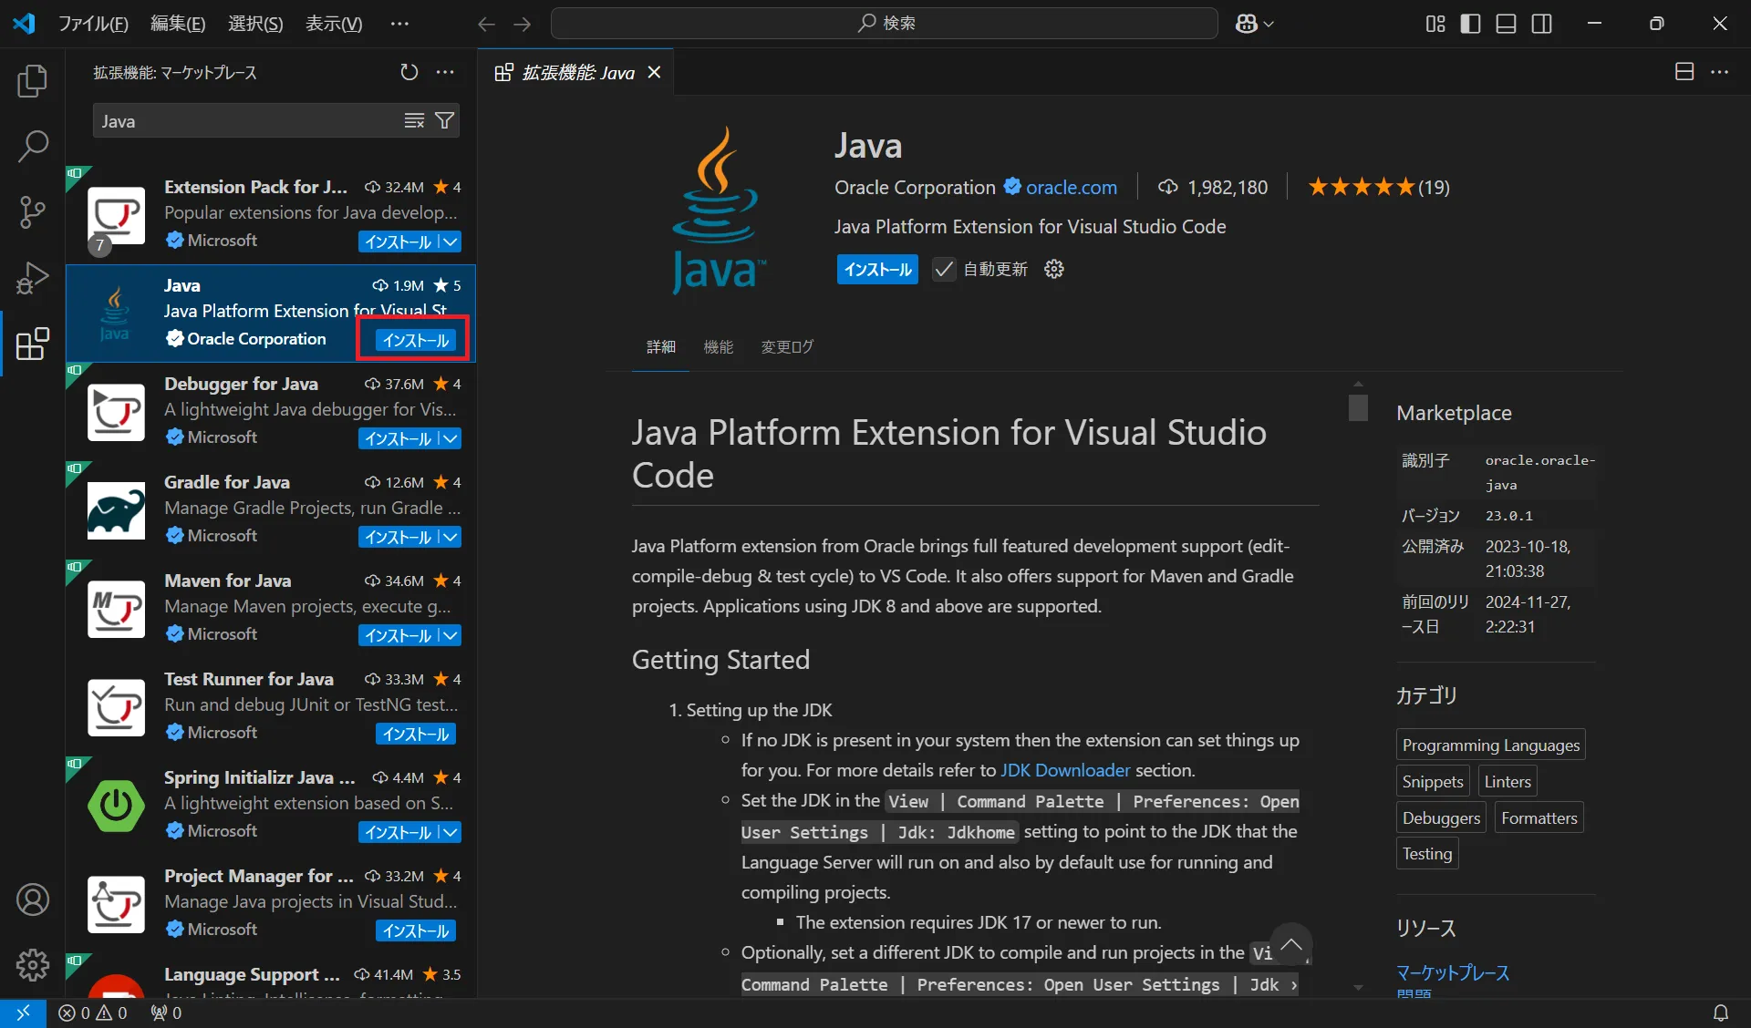This screenshot has height=1028, width=1751.
Task: Expand install options for Spring Initializr
Action: coord(450,832)
